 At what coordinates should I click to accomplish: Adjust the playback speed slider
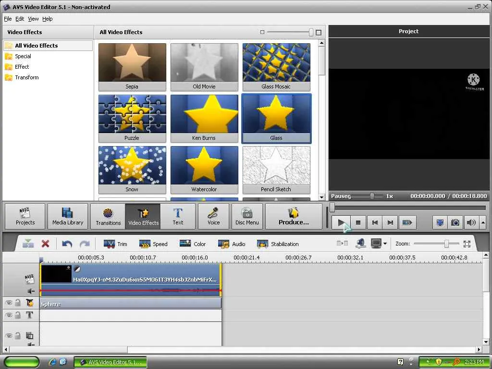372,196
